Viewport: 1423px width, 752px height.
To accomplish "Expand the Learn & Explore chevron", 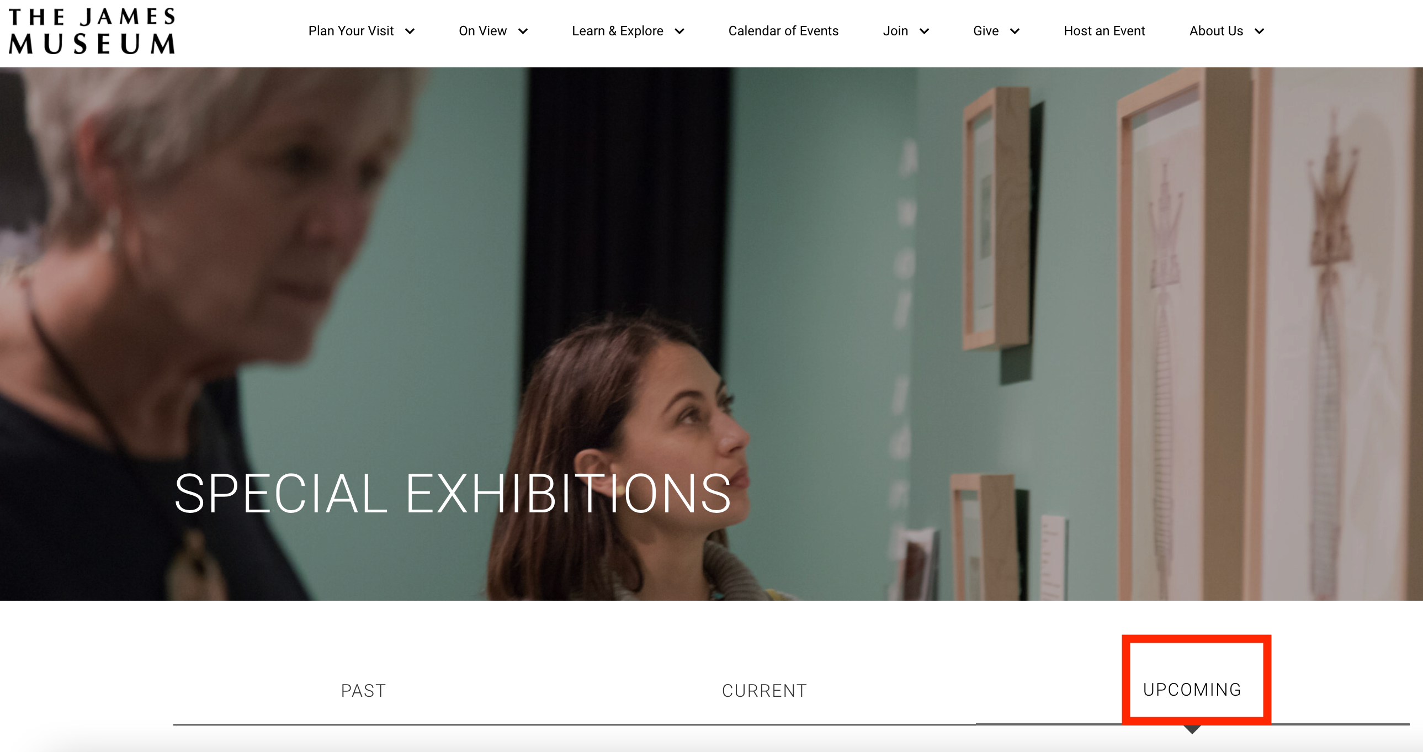I will [679, 31].
